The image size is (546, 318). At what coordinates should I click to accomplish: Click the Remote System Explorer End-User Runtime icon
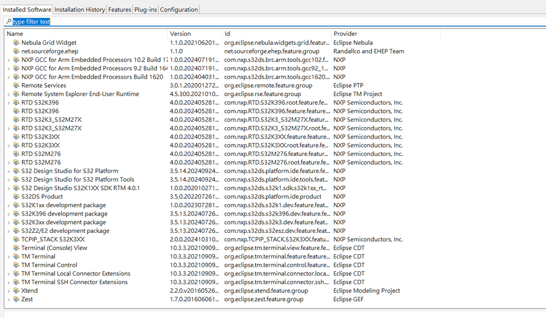16,94
